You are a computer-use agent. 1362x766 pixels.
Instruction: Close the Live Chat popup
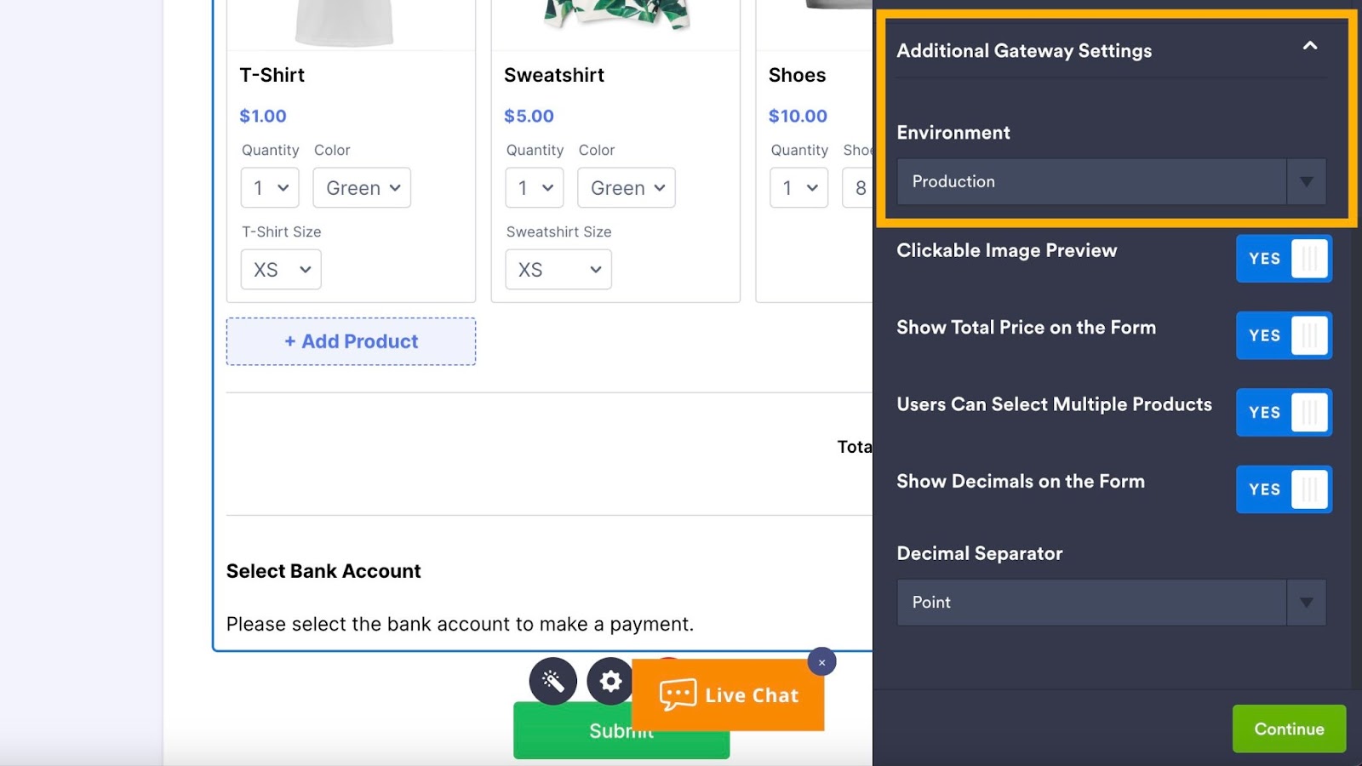(821, 662)
